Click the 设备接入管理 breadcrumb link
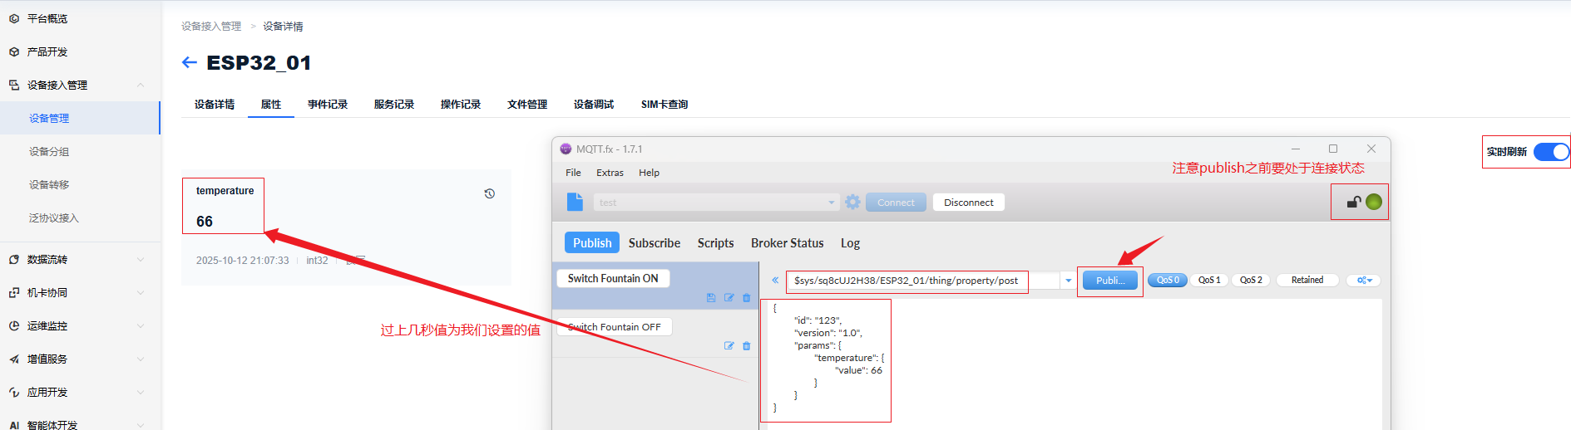 click(x=211, y=27)
